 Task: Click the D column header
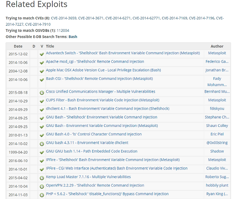point(34,46)
